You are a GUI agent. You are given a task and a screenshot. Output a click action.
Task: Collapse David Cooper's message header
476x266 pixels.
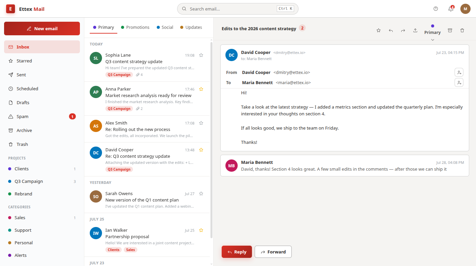coord(345,55)
